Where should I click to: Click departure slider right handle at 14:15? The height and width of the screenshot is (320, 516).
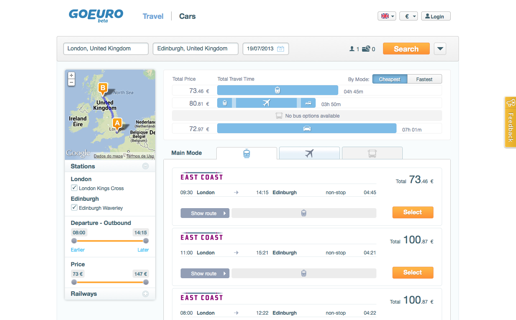[146, 241]
